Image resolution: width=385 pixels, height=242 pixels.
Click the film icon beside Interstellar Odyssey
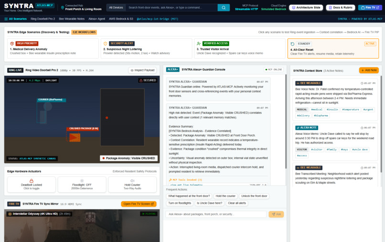click(x=10, y=214)
